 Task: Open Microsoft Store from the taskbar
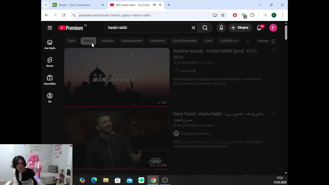(x=118, y=180)
